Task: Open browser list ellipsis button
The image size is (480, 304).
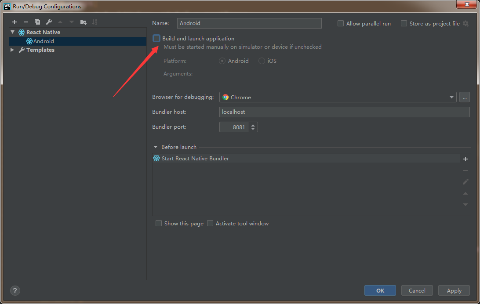Action: click(x=464, y=97)
